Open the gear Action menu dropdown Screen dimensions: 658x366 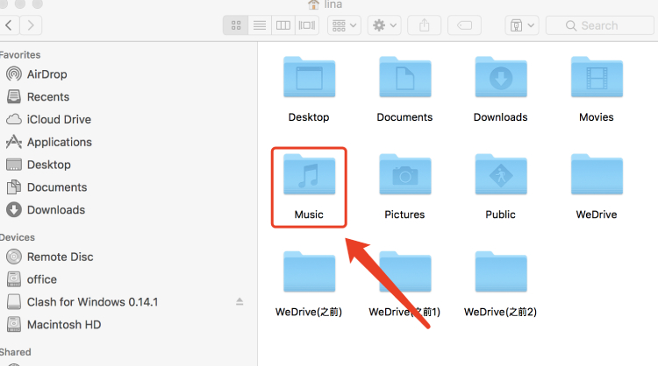pos(385,25)
